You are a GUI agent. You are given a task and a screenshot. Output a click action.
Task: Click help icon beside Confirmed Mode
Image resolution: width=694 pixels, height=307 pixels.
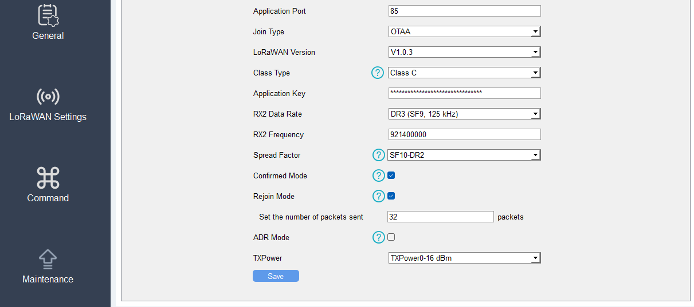pyautogui.click(x=378, y=176)
